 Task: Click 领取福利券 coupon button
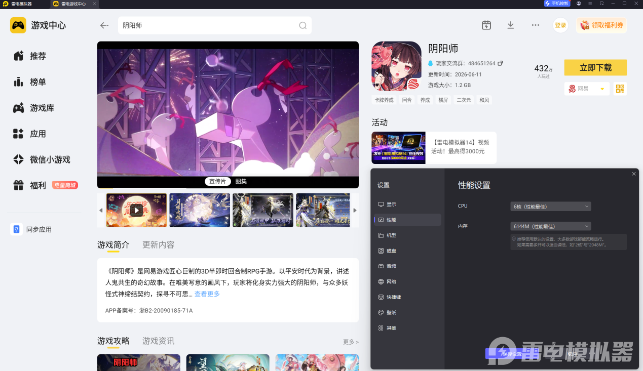point(601,25)
